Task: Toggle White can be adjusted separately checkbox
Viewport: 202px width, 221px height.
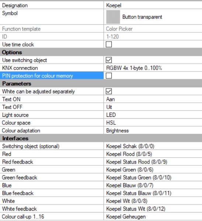Action: pyautogui.click(x=109, y=91)
